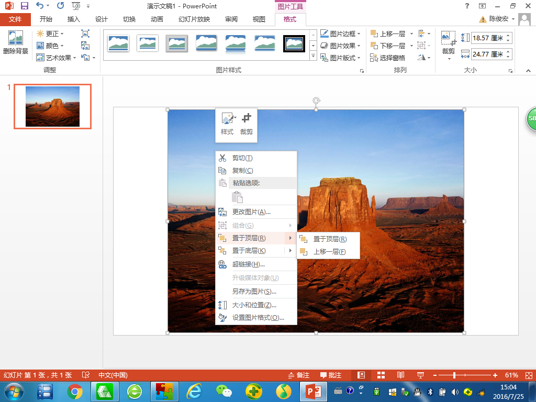This screenshot has height=402, width=536.
Task: Click the 批注 comments button in status bar
Action: (331, 375)
